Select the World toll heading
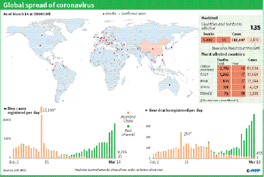264x177 pixels. point(209,18)
